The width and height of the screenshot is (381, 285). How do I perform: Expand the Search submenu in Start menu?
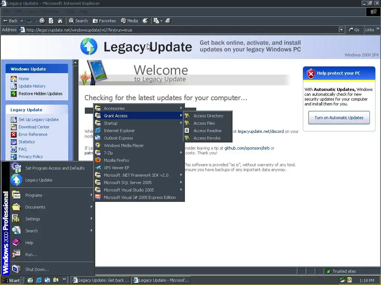pyautogui.click(x=51, y=231)
